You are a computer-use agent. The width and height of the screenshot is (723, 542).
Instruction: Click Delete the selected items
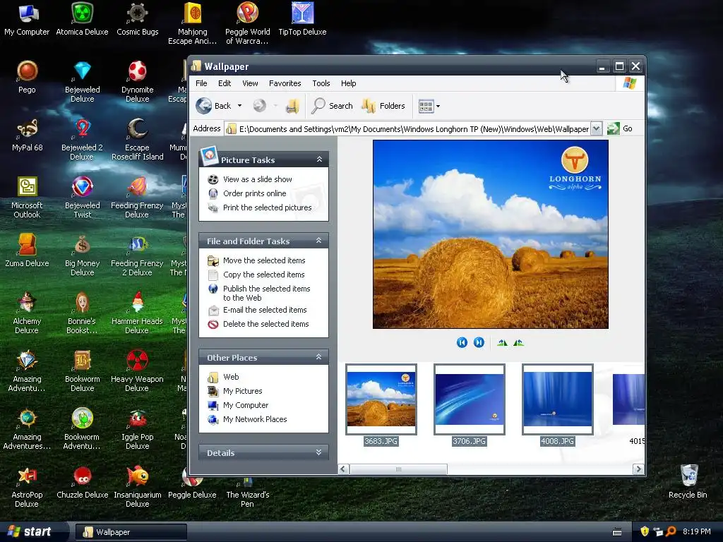pos(265,325)
